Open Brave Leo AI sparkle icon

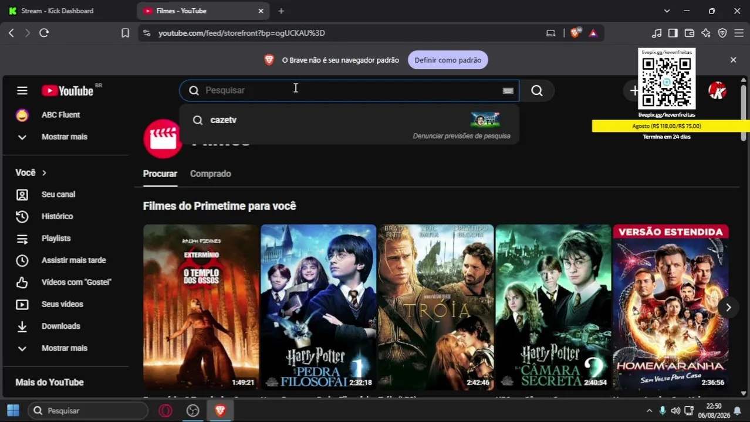coord(706,33)
